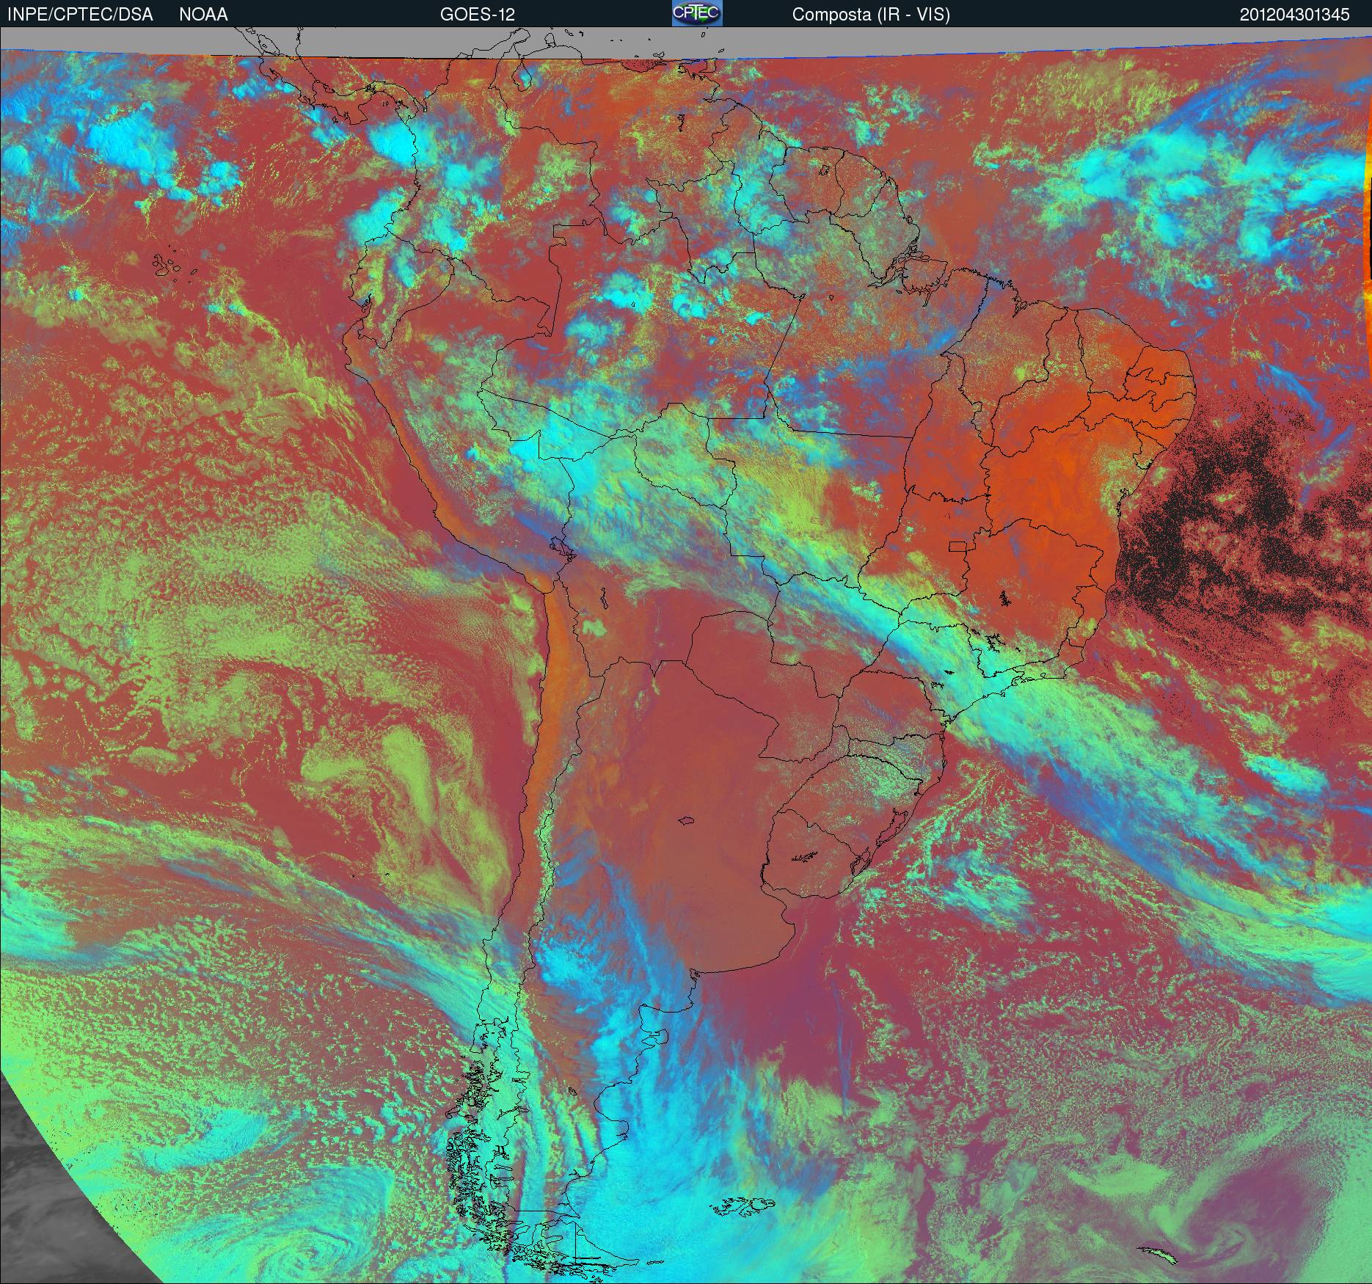Click the timestamp '201204301345'
Viewport: 1372px width, 1284px height.
pos(1294,15)
